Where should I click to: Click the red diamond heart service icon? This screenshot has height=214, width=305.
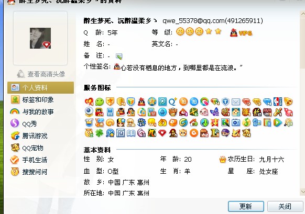[162, 133]
